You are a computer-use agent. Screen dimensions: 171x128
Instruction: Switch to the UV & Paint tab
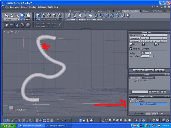[x=158, y=11]
